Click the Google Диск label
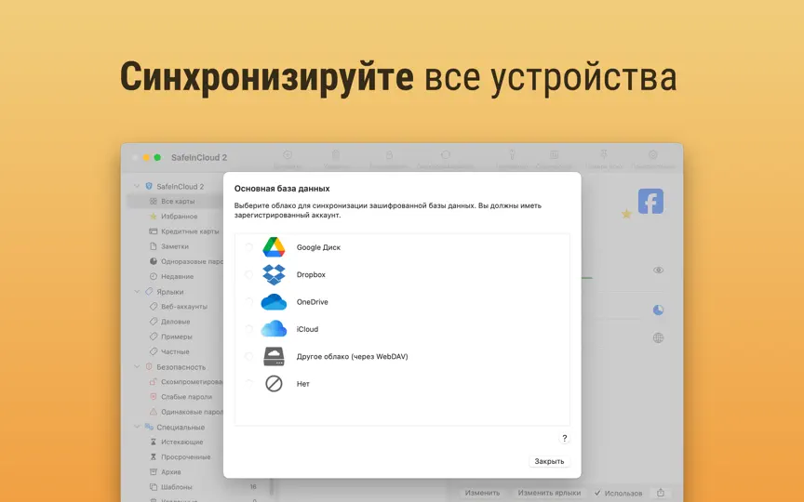Screen dimensions: 804x502 tap(318, 247)
